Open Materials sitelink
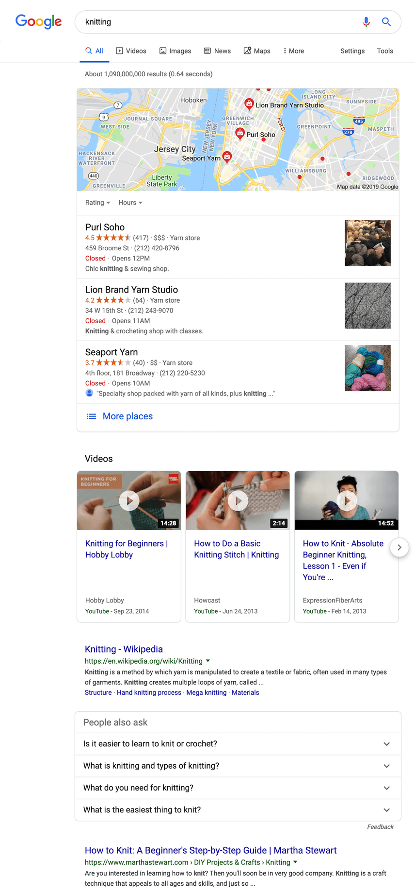415x895 pixels. tap(245, 693)
